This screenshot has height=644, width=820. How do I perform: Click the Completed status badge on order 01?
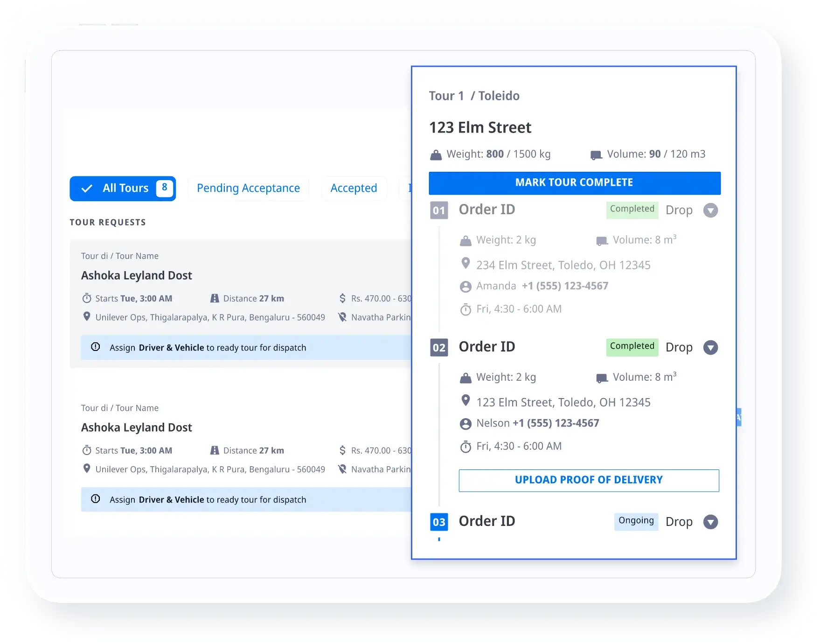click(632, 210)
